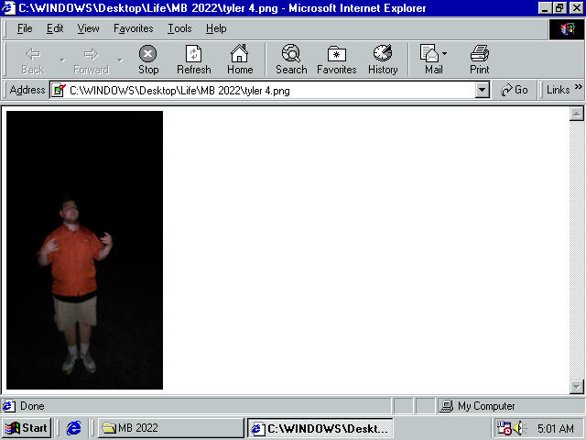This screenshot has width=586, height=440.
Task: Expand the Links bar chevron
Action: [578, 87]
